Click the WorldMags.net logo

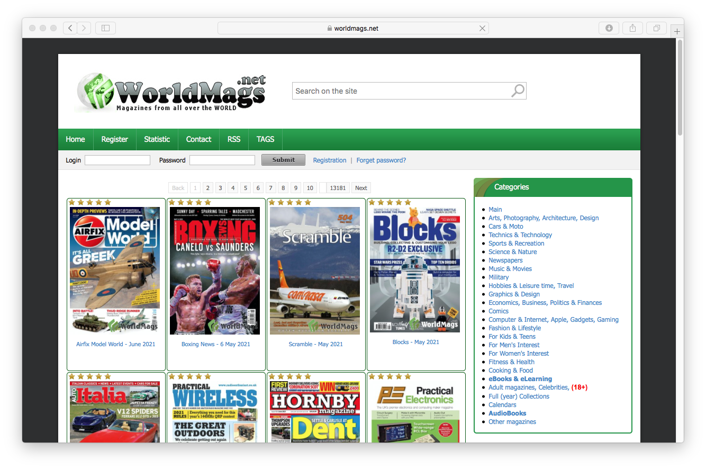(171, 94)
